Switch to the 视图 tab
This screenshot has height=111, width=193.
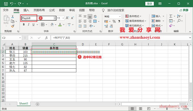point(82,10)
